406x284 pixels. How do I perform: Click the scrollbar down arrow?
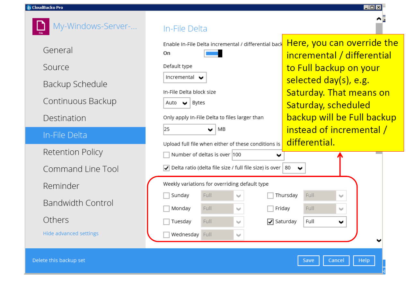379,240
